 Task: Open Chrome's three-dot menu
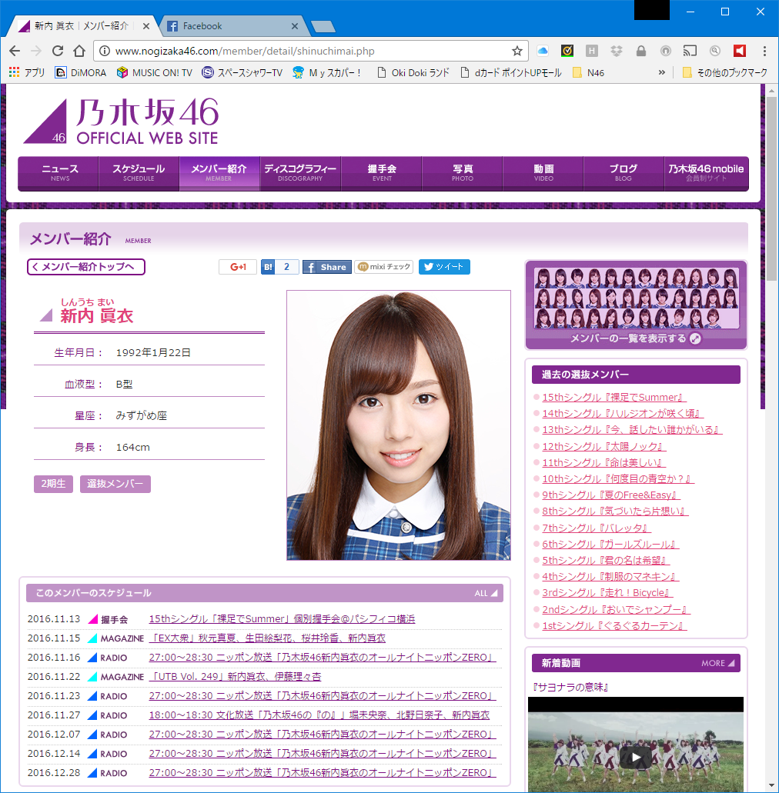(764, 50)
